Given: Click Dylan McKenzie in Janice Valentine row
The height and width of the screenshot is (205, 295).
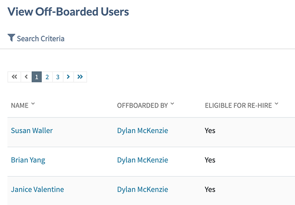Looking at the screenshot, I should coord(142,189).
